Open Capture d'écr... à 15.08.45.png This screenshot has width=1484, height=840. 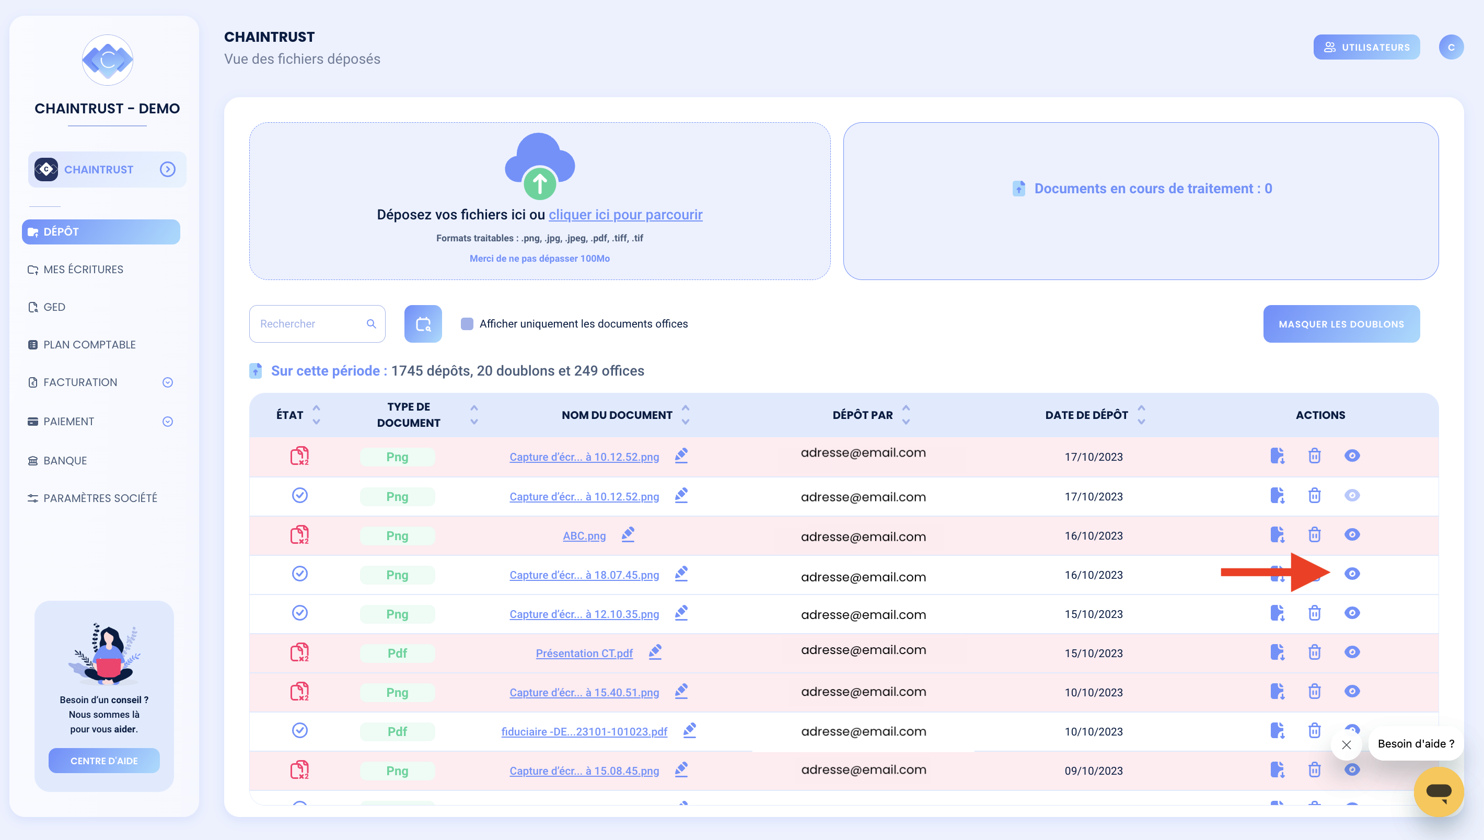(x=584, y=771)
